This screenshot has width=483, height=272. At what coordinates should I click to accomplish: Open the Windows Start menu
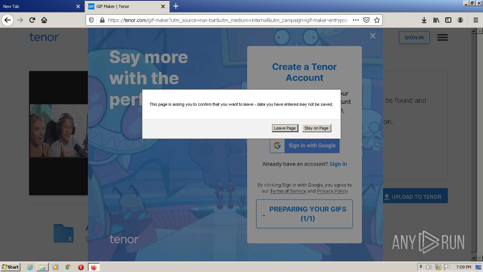(x=11, y=267)
